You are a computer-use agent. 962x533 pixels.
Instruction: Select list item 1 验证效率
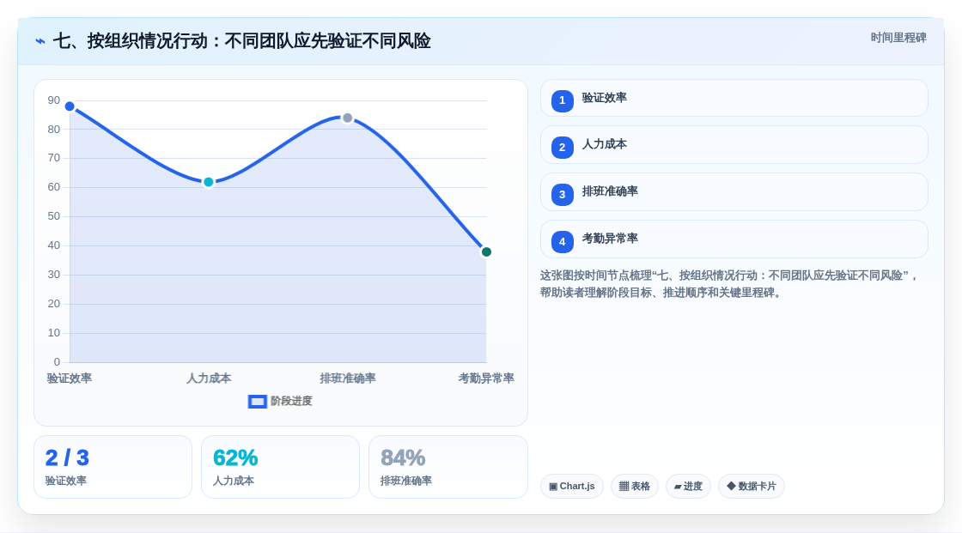coord(734,98)
